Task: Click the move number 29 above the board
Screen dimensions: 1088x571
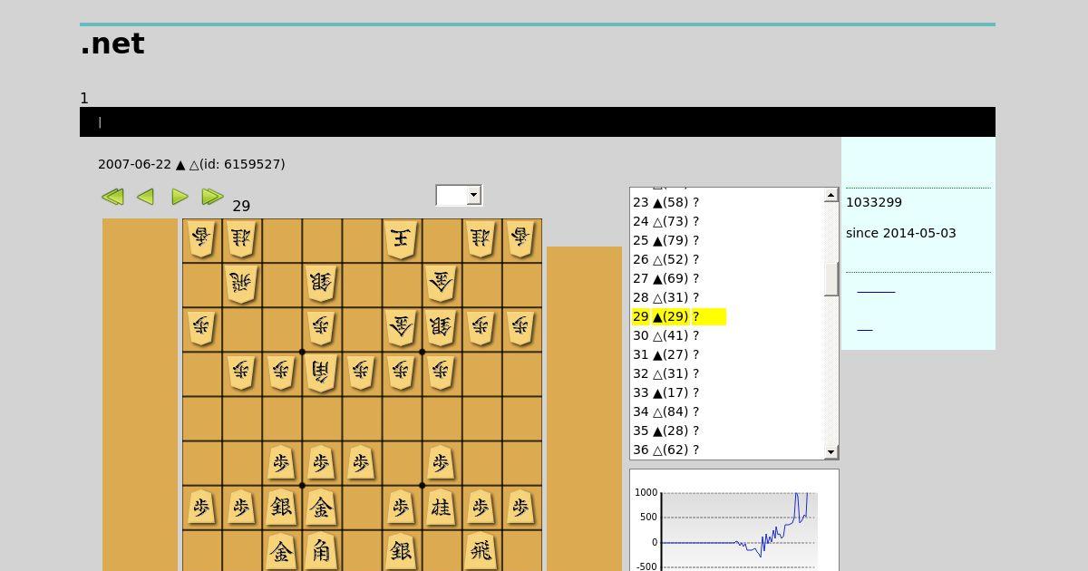Action: [x=241, y=207]
